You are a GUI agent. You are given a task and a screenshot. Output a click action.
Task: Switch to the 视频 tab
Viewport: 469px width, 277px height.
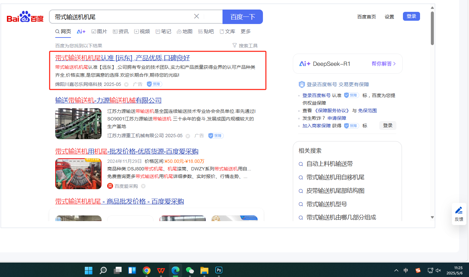(x=142, y=31)
